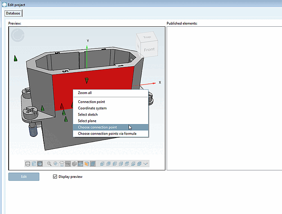Click the last blue cube view icon
The image size is (282, 214).
click(139, 164)
